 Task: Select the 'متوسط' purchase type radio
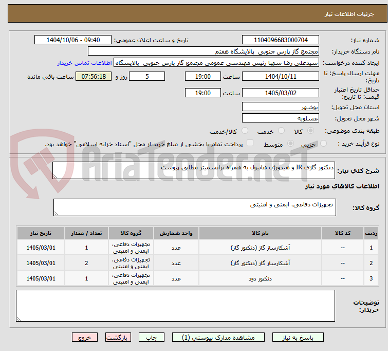(290, 143)
